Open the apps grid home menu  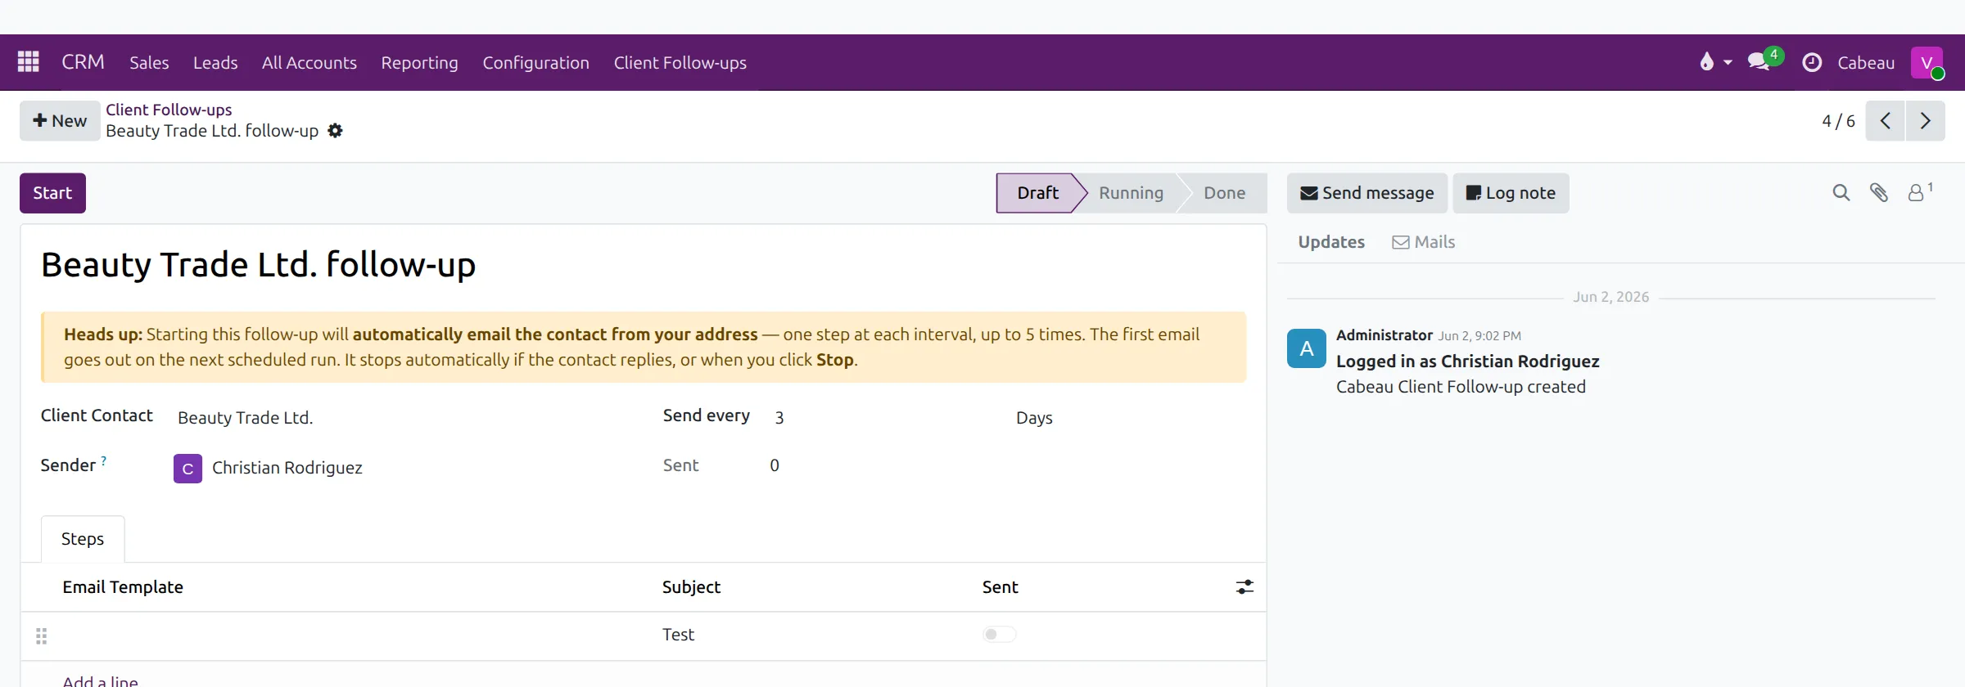pos(29,62)
